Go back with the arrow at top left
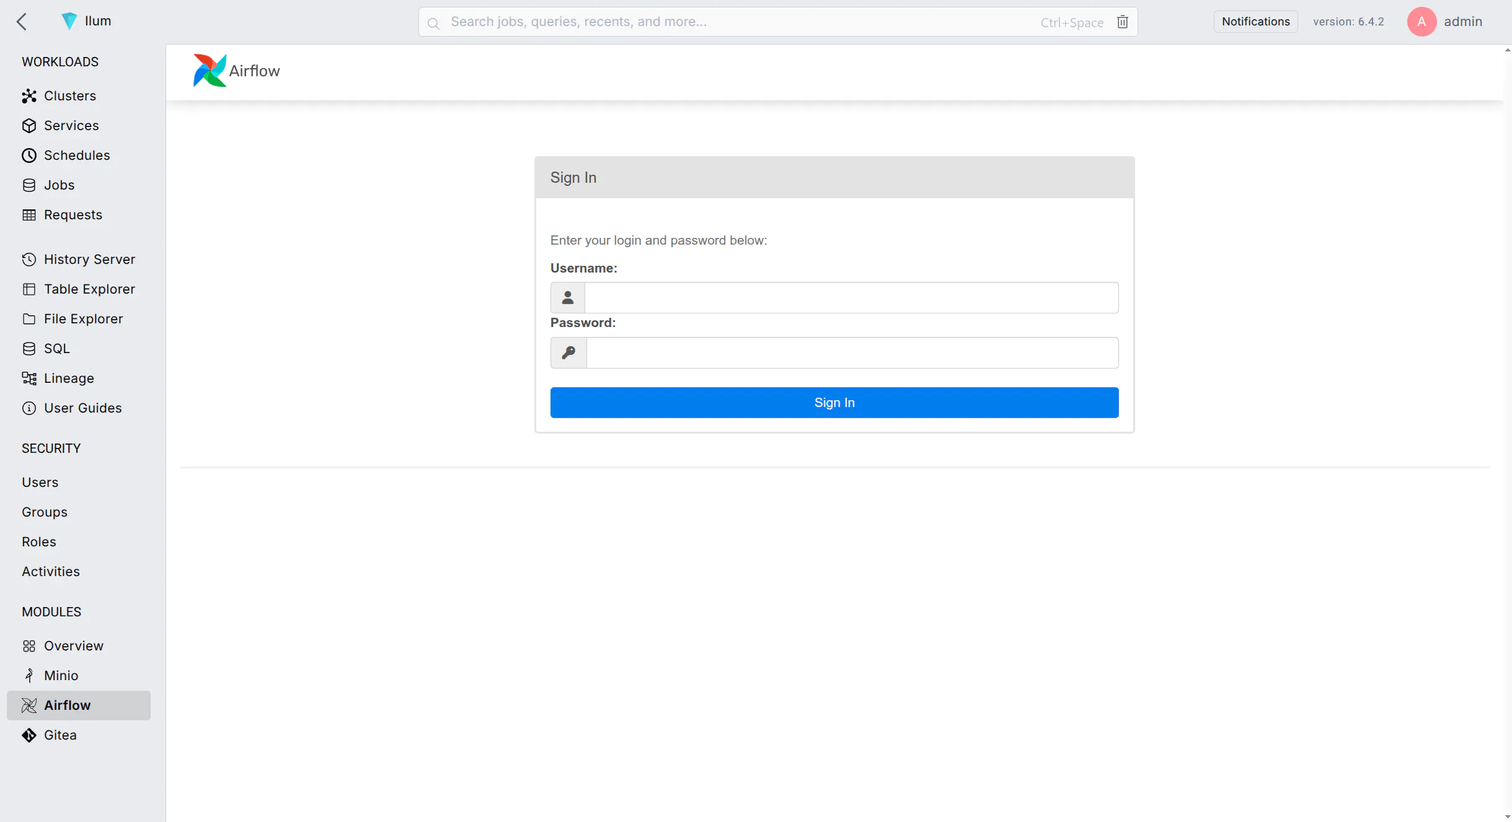This screenshot has height=822, width=1512. click(x=22, y=22)
